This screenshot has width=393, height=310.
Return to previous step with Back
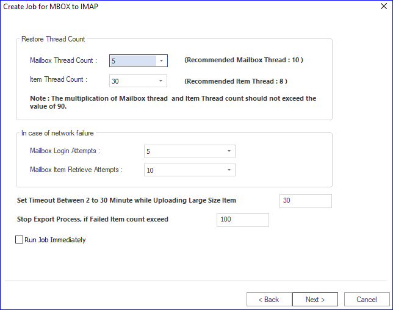pyautogui.click(x=269, y=299)
